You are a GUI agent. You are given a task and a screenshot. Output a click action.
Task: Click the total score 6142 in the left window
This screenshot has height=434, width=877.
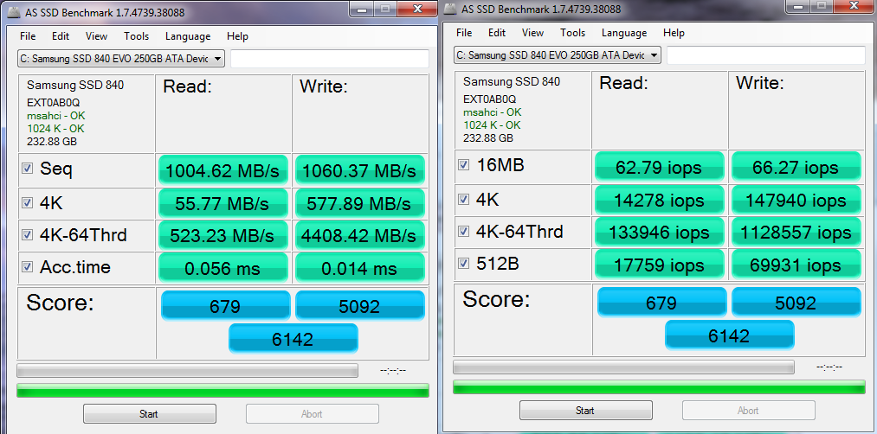coord(293,339)
